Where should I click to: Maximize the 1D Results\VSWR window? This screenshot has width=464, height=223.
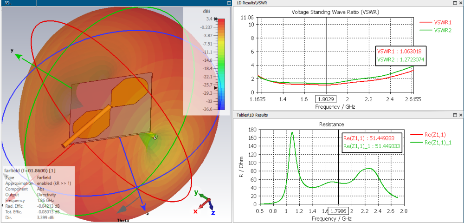click(x=455, y=3)
